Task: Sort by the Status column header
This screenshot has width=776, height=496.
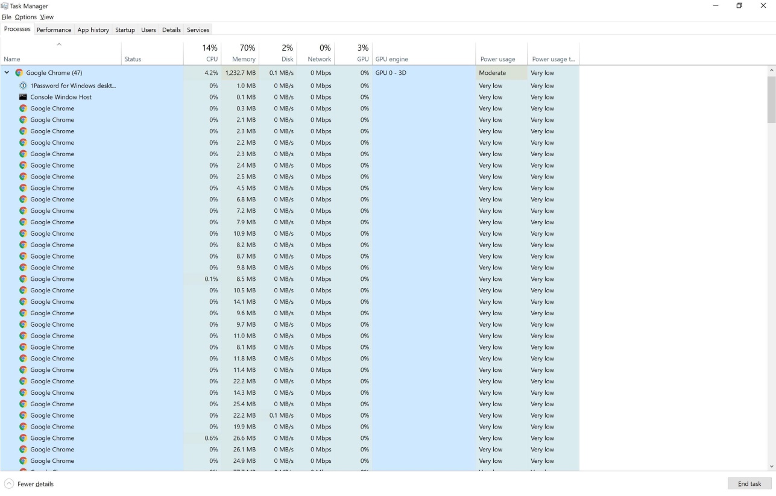Action: coord(152,53)
